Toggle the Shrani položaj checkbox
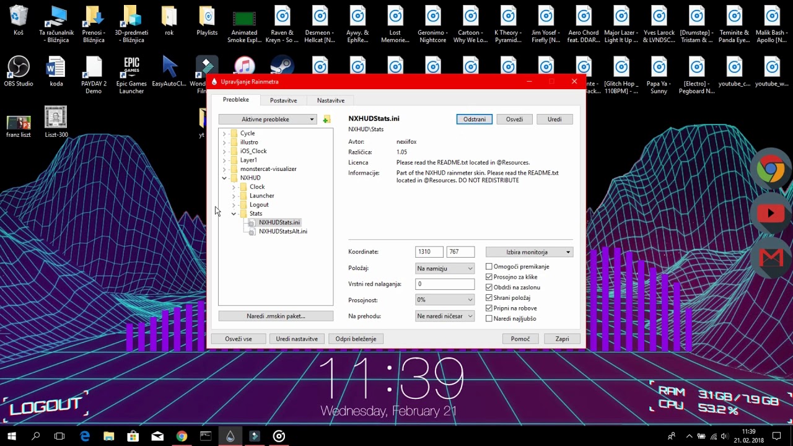The image size is (793, 446). [x=489, y=298]
